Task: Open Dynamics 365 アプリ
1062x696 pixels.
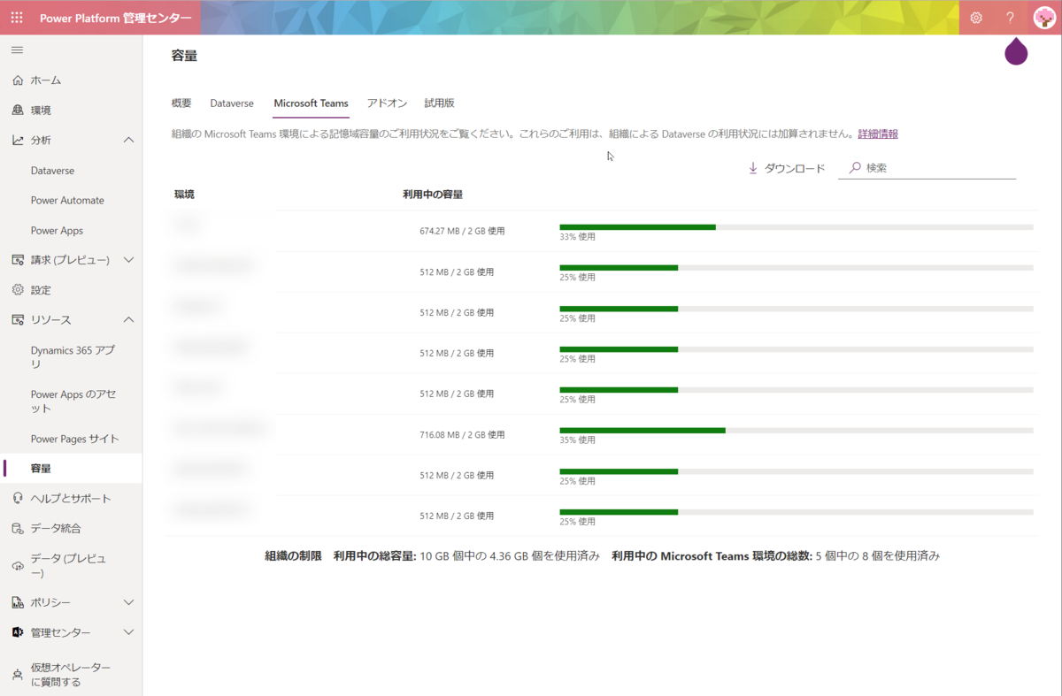Action: pos(73,357)
